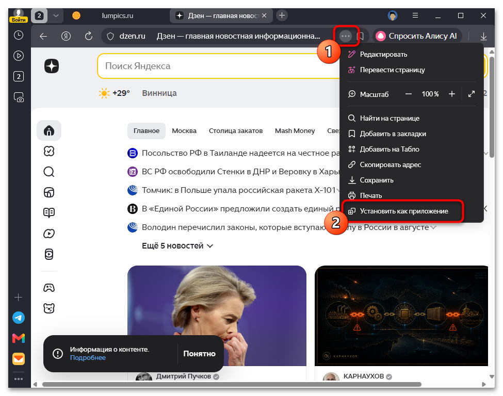Image resolution: width=503 pixels, height=396 pixels.
Task: Select the Столица закатов news tab
Action: pos(236,130)
